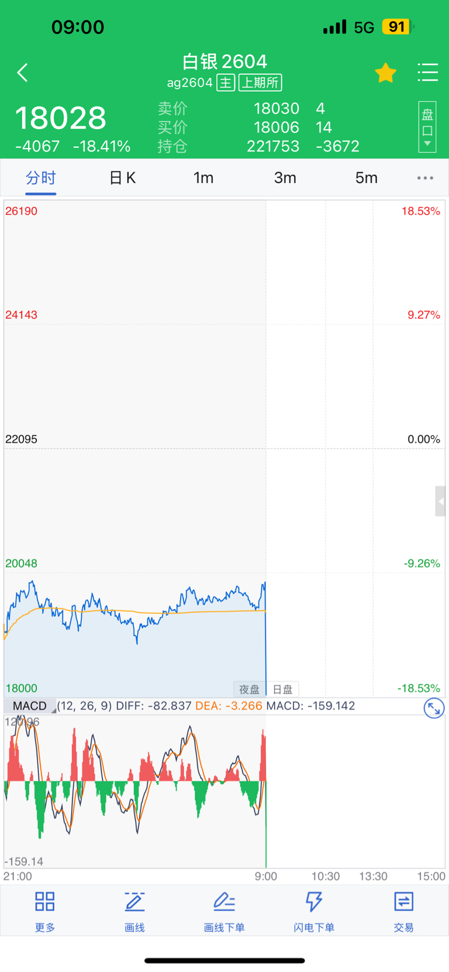Expand the side panel arrow handle
The height and width of the screenshot is (972, 449).
(x=440, y=501)
